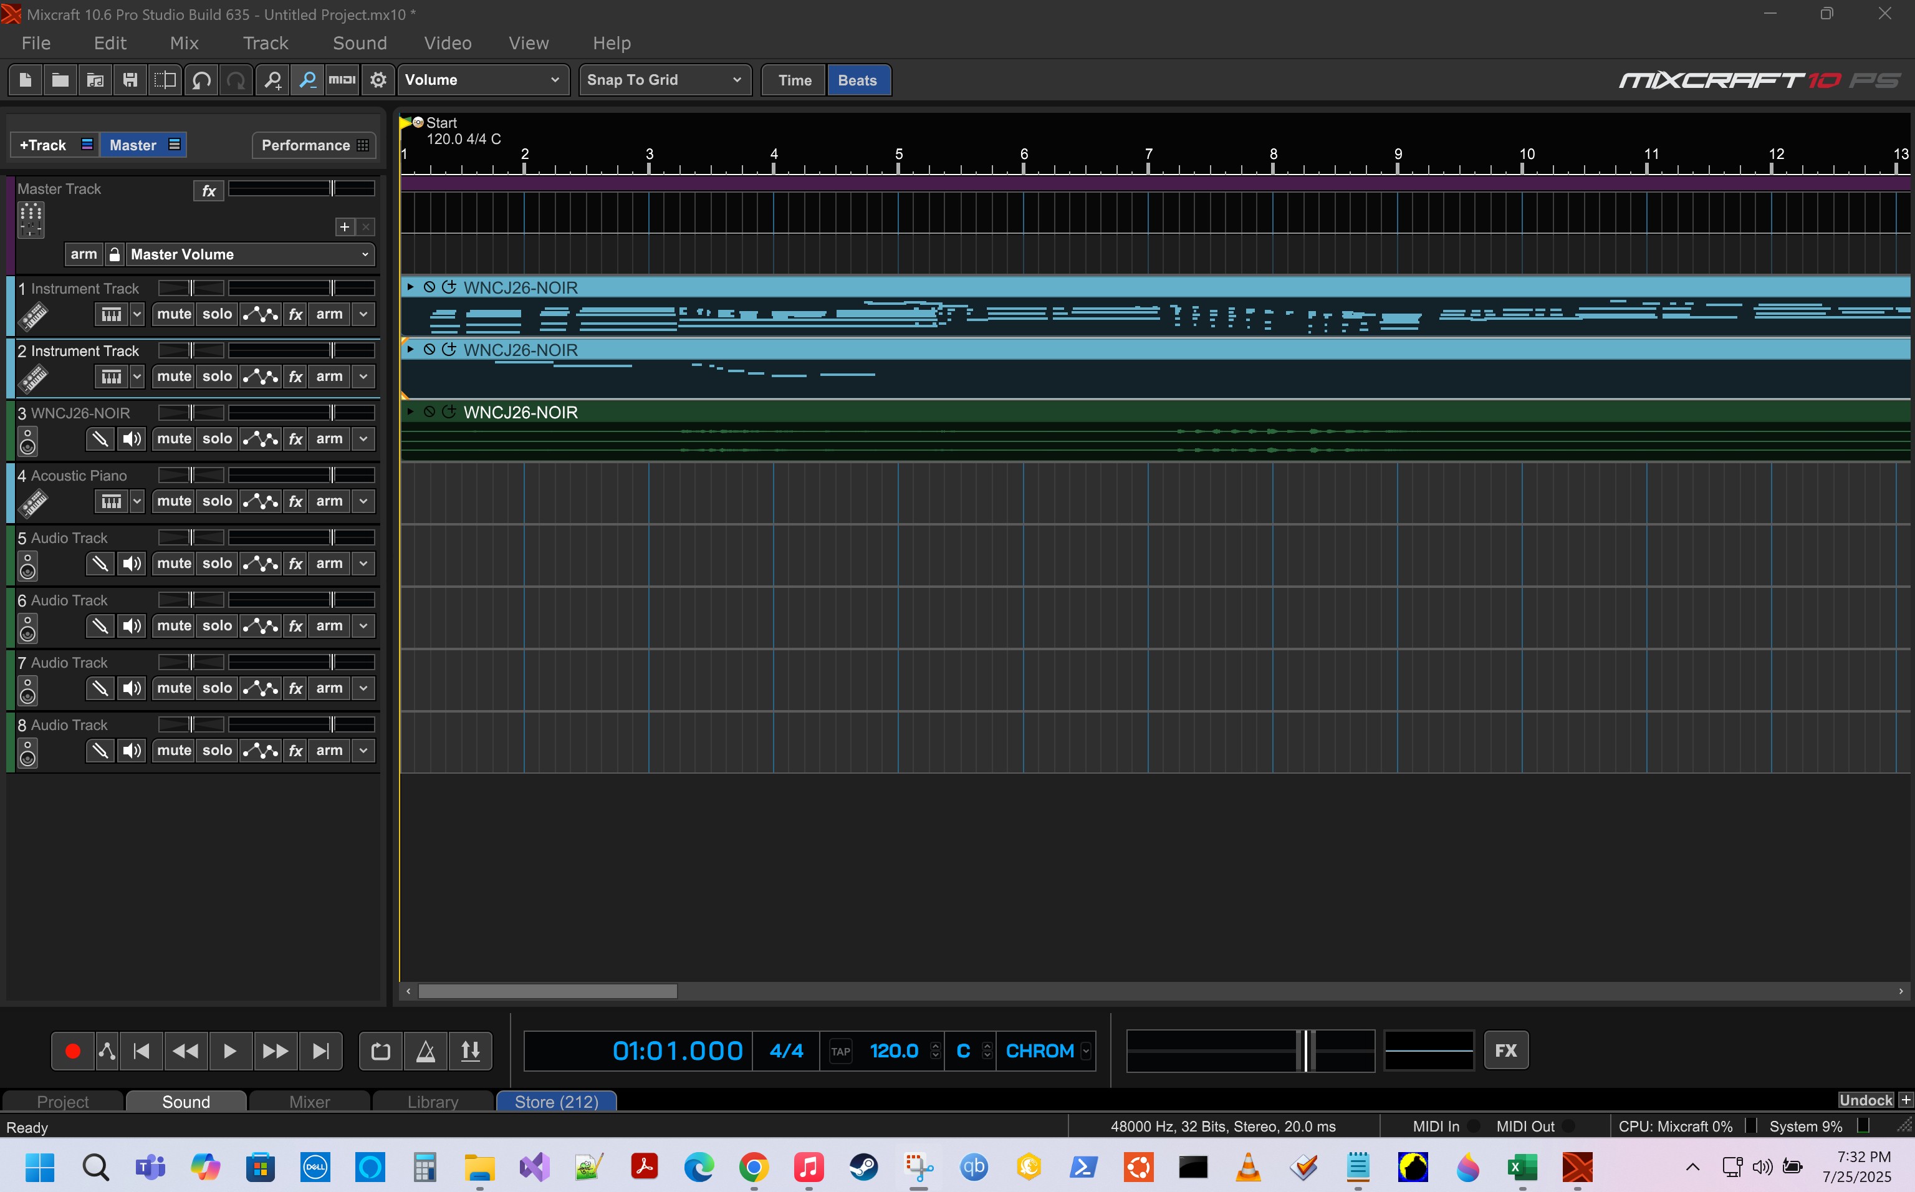
Task: Open arm dropdown arrow on 1 Instrument Track
Action: (x=363, y=314)
